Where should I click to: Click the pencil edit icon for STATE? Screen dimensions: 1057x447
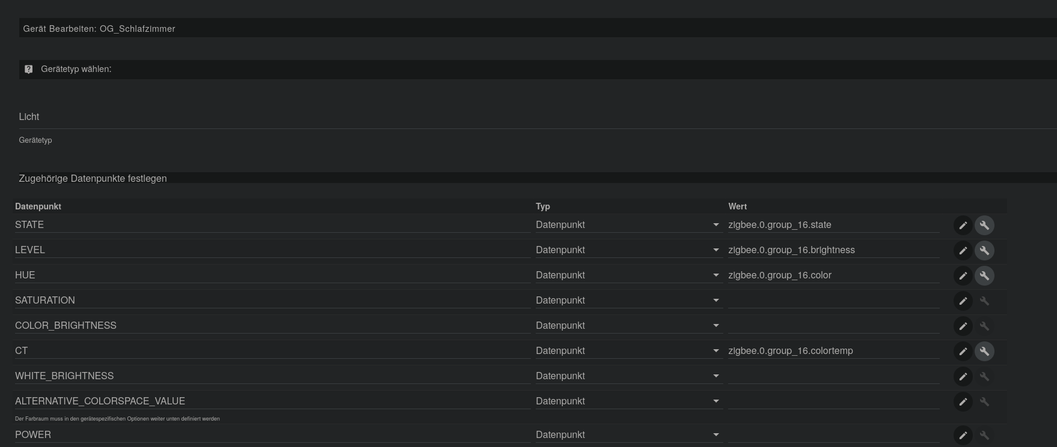point(963,225)
